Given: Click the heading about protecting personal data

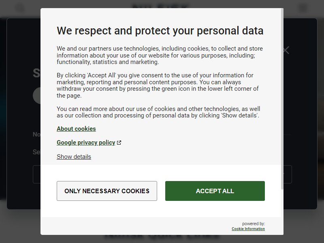Looking at the screenshot, I should coord(160,31).
